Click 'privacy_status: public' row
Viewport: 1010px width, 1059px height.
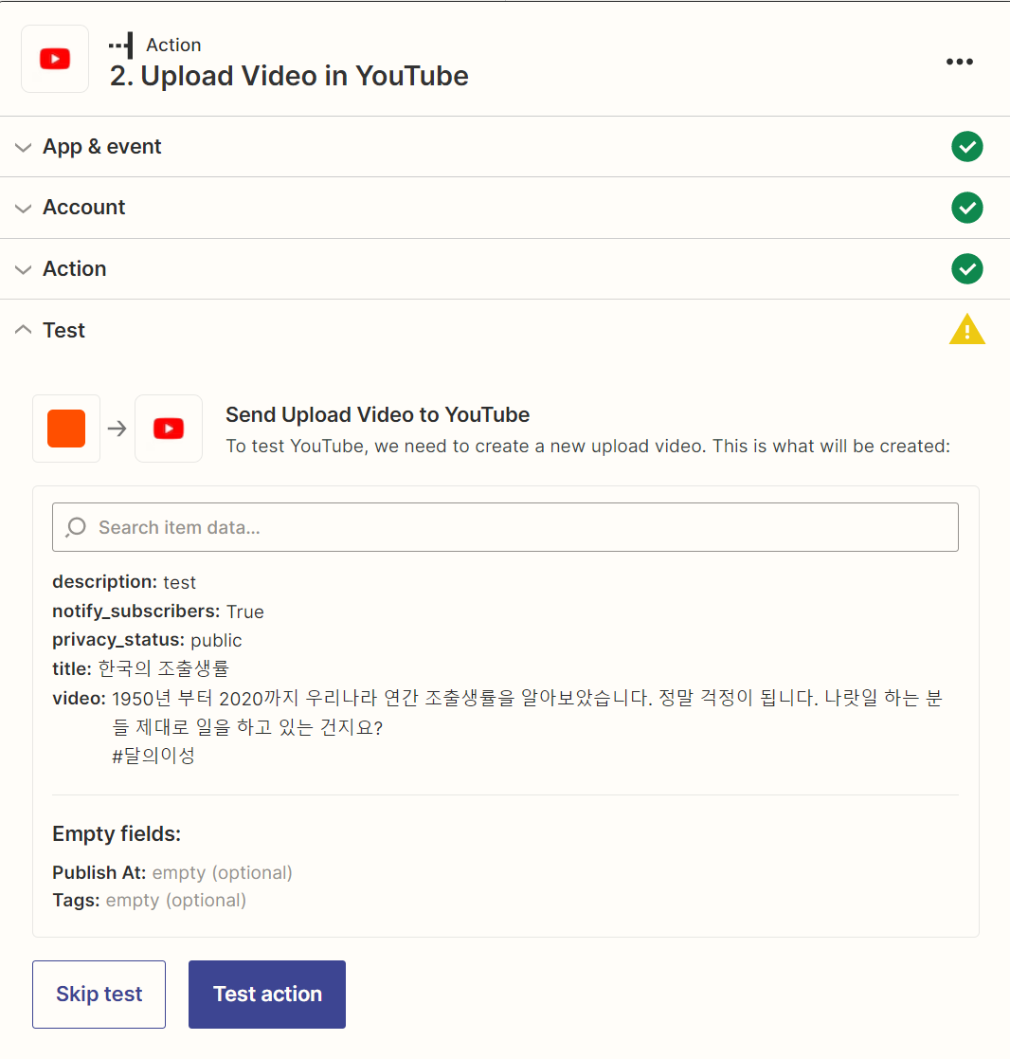(x=147, y=640)
